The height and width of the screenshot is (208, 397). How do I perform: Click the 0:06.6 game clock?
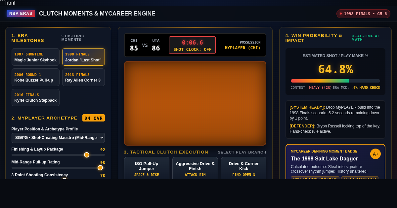(x=192, y=43)
